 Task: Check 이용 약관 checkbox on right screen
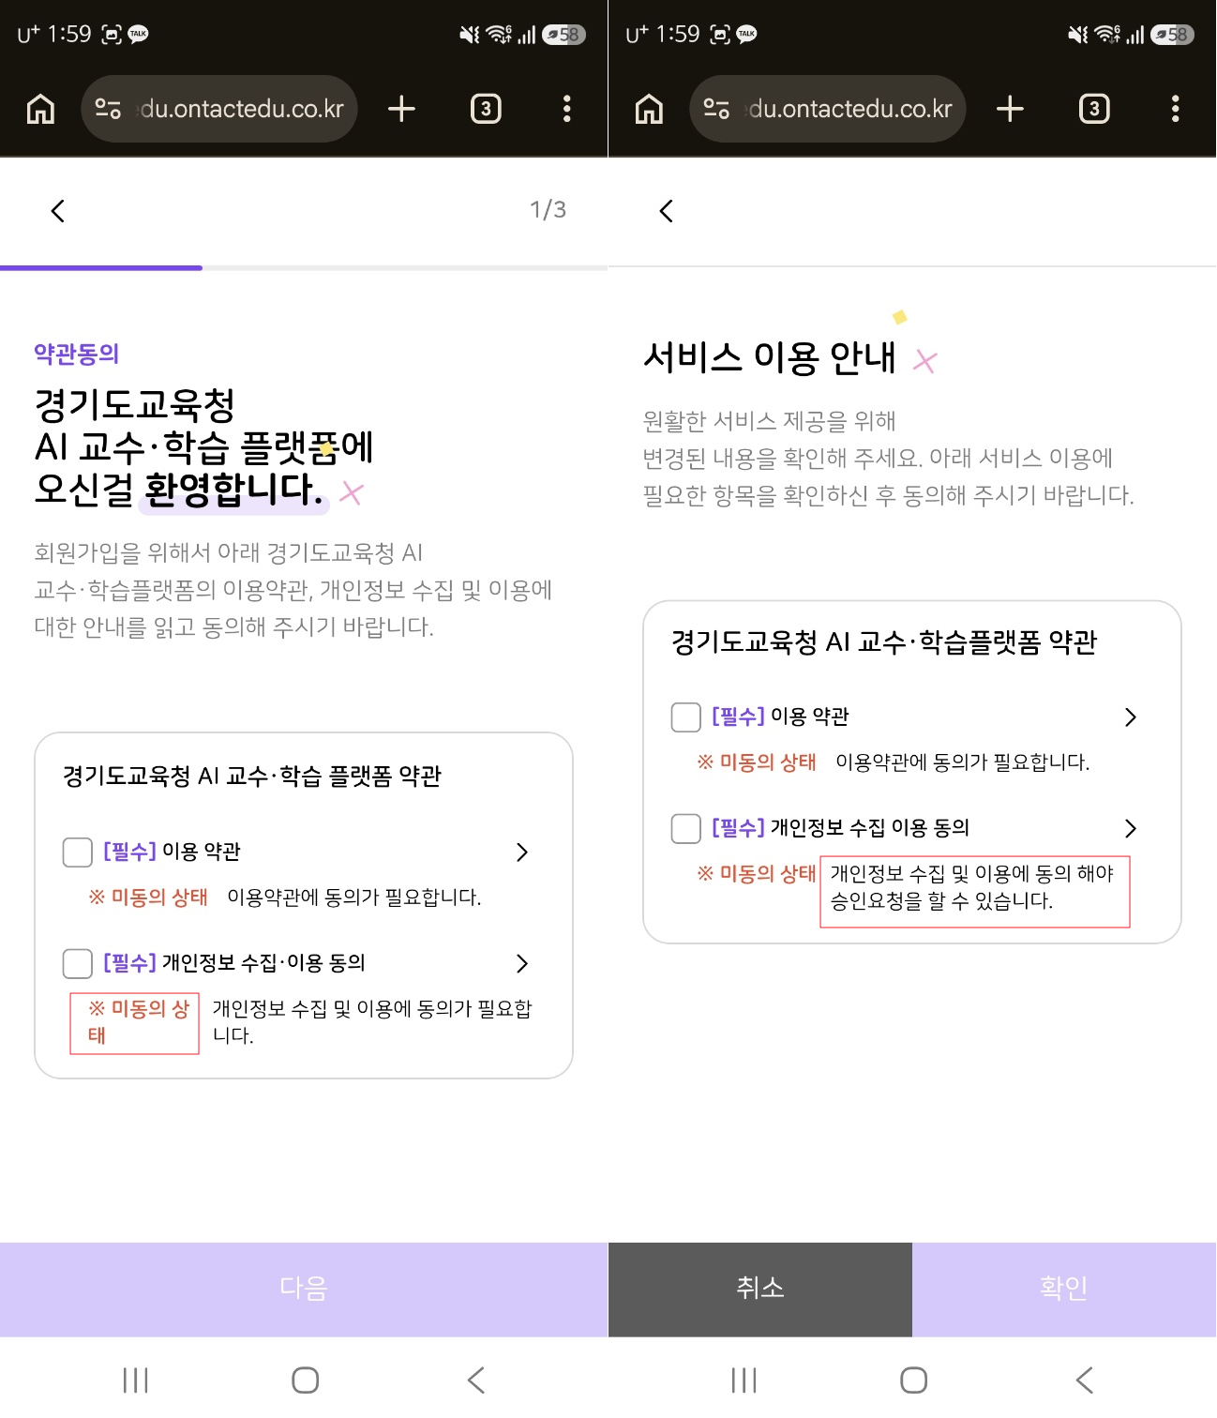686,717
